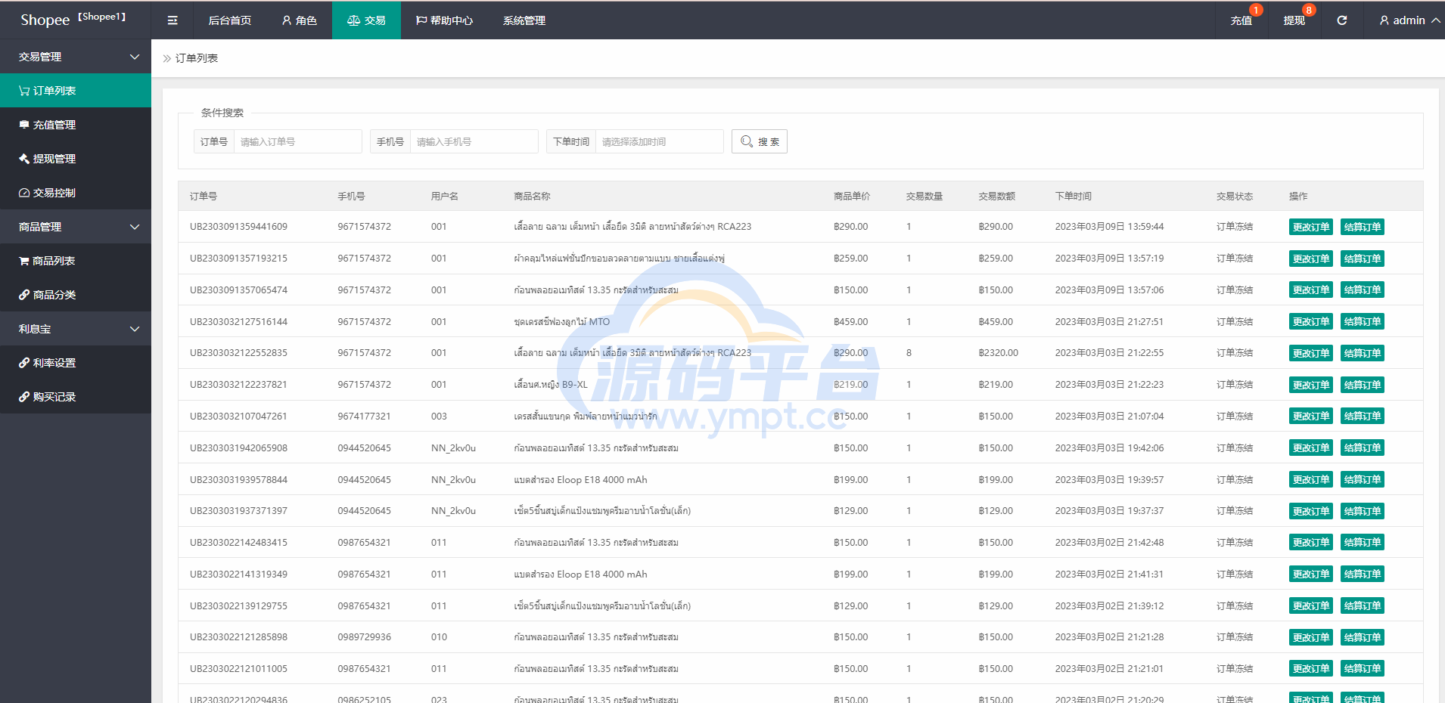Viewport: 1445px width, 703px height.
Task: Click the ฿2320.00 transaction amount
Action: 998,353
